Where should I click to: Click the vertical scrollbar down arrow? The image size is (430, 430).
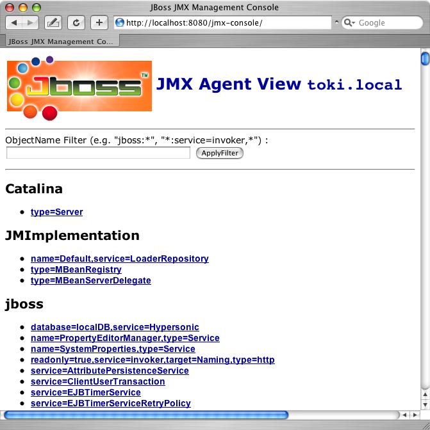coord(425,404)
